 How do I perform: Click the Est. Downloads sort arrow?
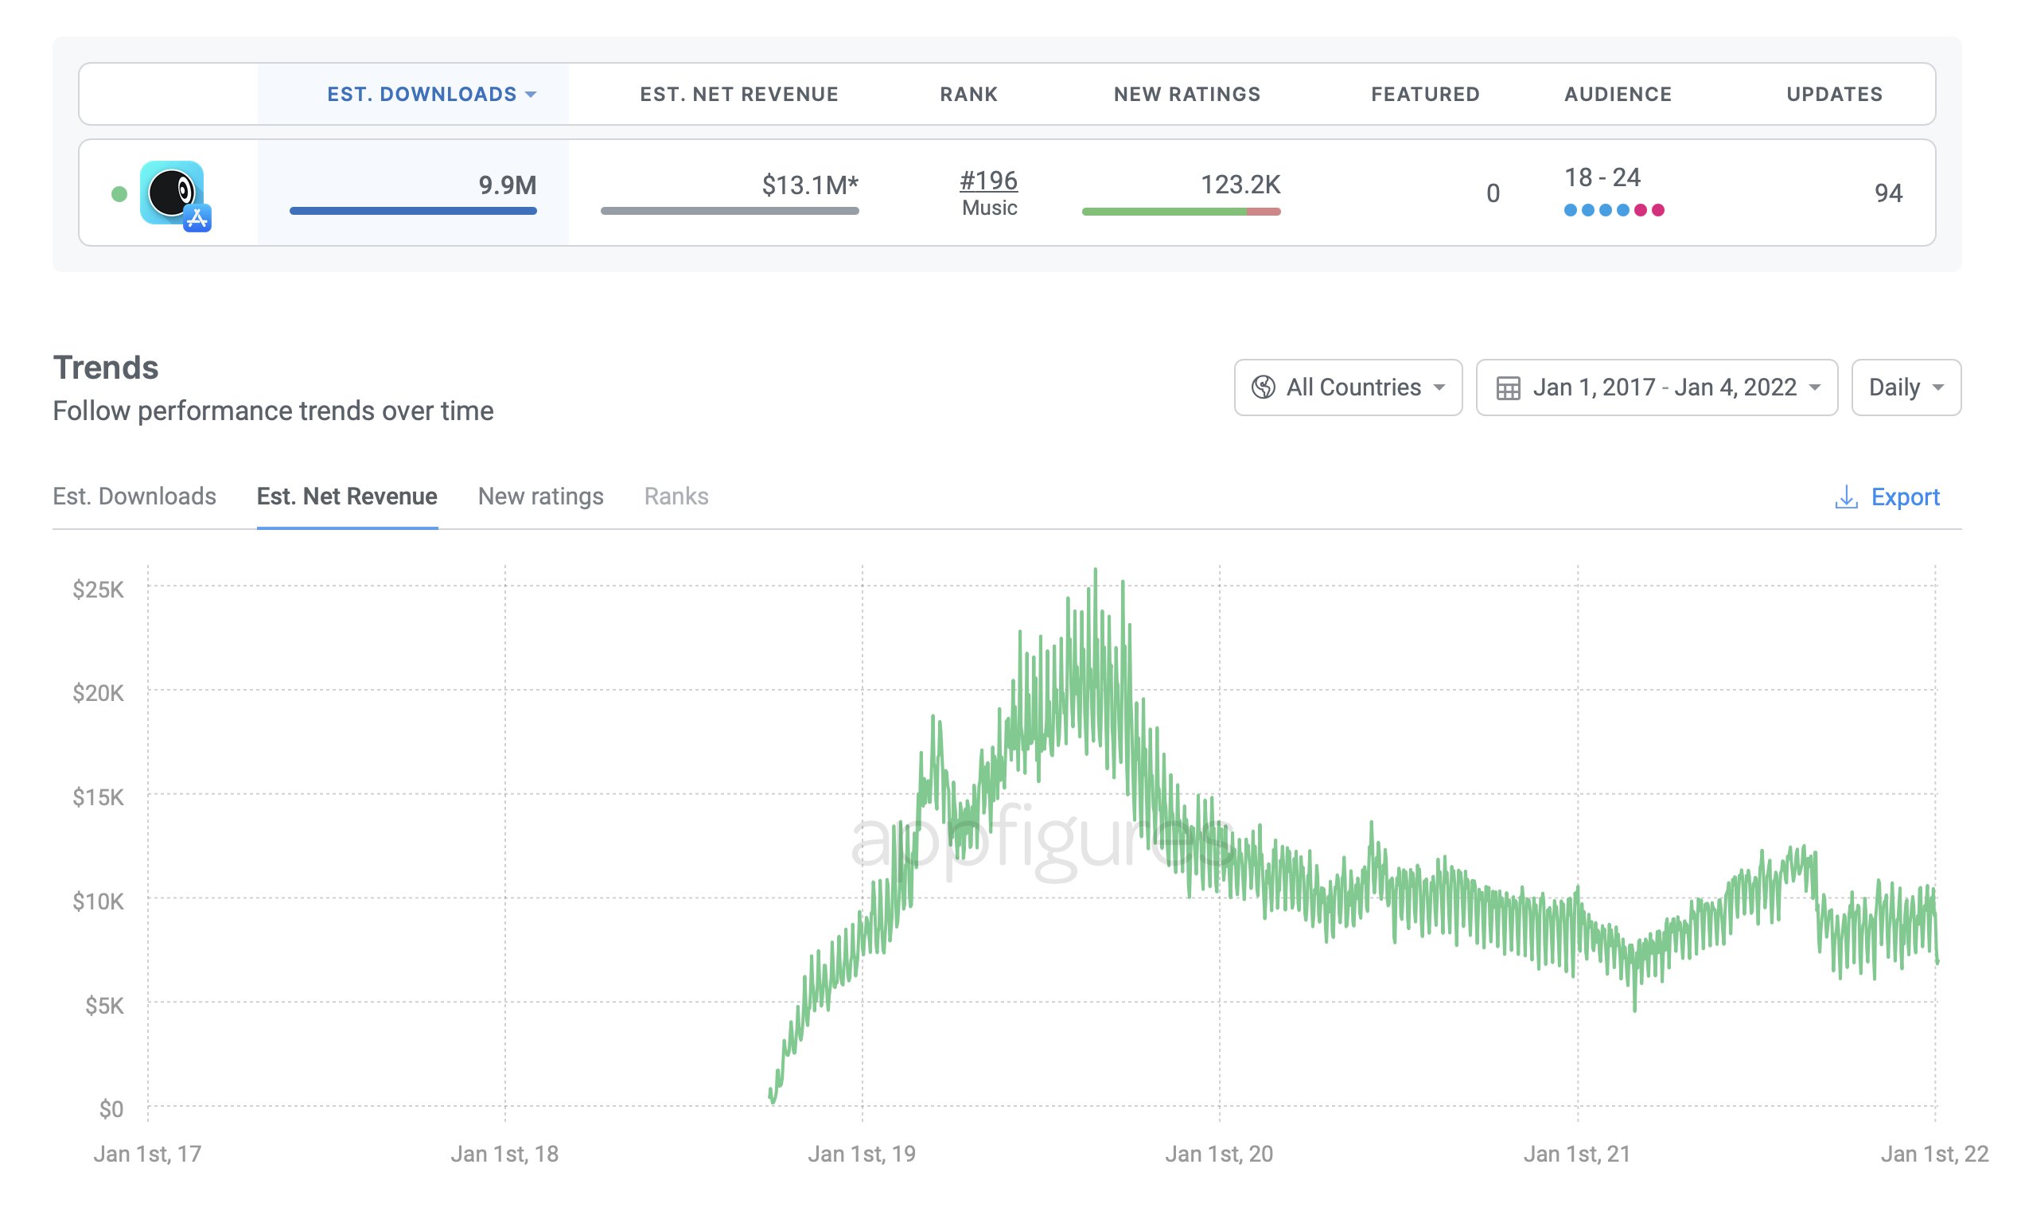(x=532, y=95)
